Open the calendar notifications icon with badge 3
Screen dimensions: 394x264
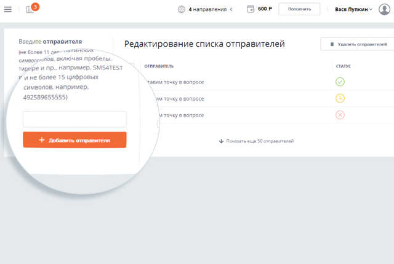point(32,8)
